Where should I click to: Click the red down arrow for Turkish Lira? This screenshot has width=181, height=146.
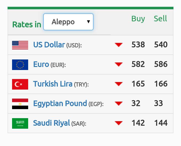click(119, 84)
